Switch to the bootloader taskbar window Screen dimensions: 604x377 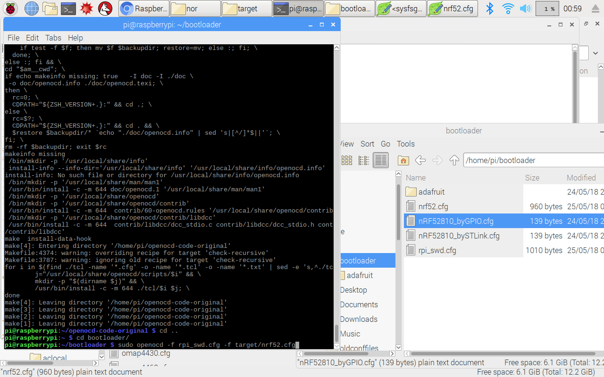[350, 8]
